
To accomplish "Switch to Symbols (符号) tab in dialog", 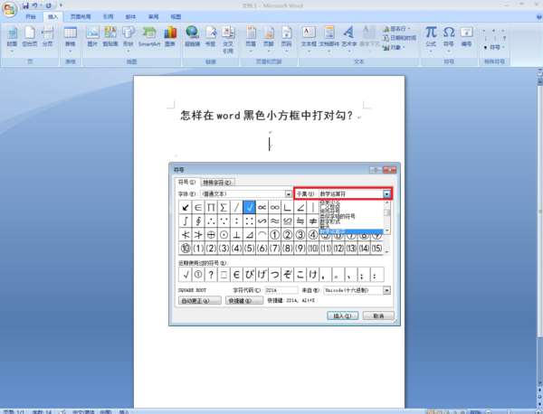I will tap(186, 182).
